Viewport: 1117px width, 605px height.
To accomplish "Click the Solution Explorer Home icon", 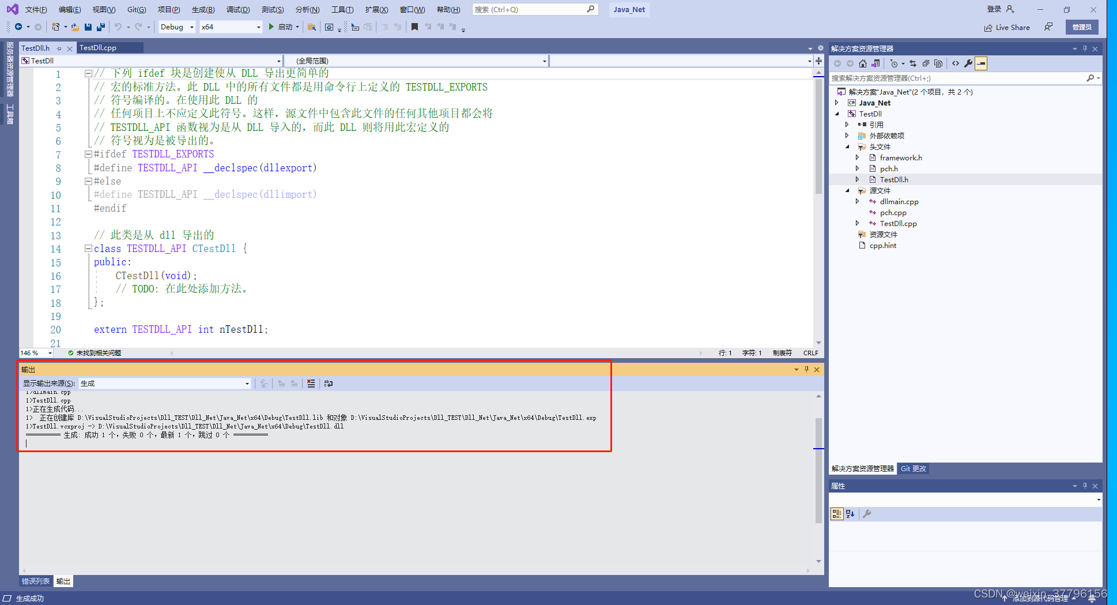I will click(862, 63).
